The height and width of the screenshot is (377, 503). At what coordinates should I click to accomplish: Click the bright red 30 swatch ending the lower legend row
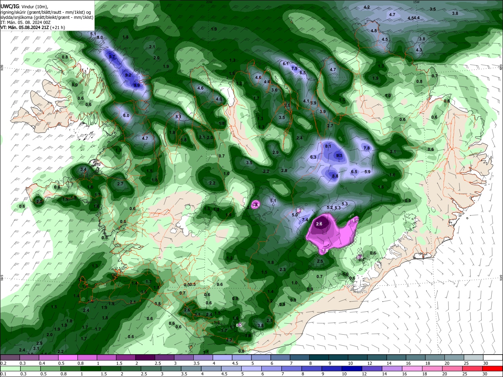[x=492, y=368]
